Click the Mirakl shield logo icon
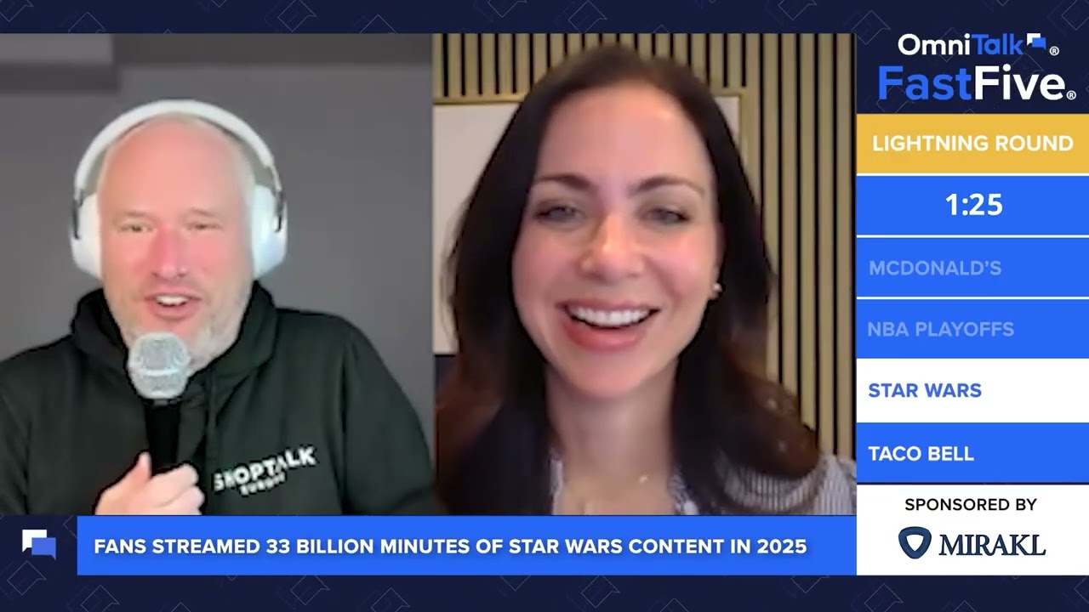Screen dimensions: 1089x612 pos(915,542)
